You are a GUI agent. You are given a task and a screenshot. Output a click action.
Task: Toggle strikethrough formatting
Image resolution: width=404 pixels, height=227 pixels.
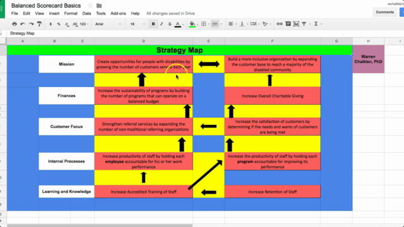coord(170,24)
